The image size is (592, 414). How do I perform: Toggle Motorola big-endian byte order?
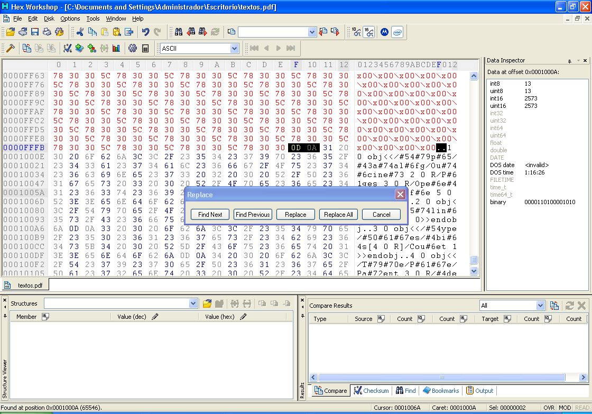(x=384, y=32)
